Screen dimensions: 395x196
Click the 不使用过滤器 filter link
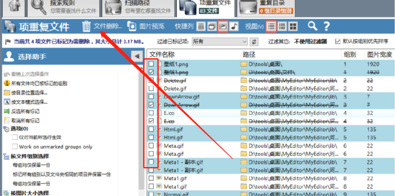[x=311, y=42]
